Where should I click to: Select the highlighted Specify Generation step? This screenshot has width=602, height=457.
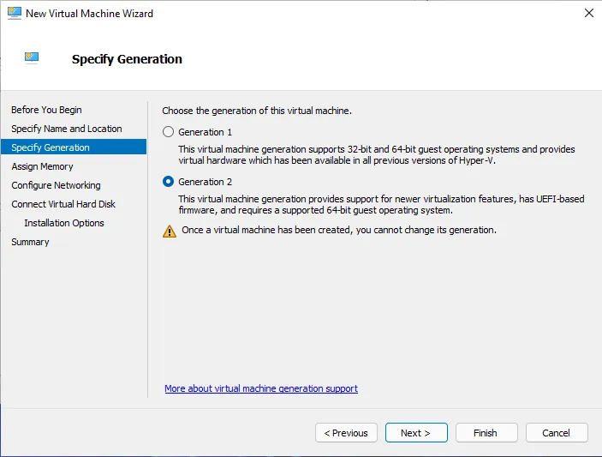tap(51, 147)
